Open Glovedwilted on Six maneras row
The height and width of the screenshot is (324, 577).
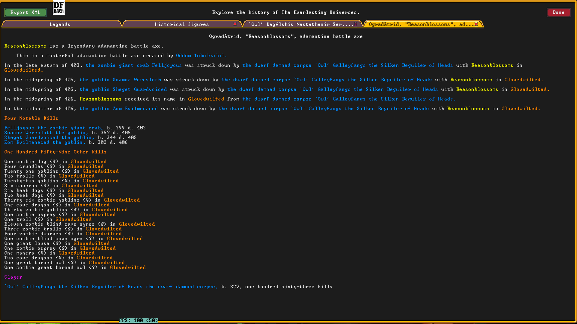pos(80,186)
